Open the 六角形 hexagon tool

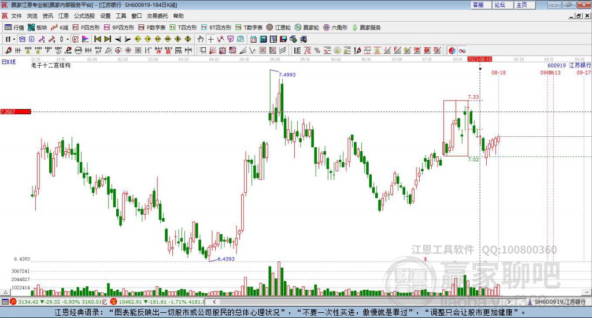point(335,28)
